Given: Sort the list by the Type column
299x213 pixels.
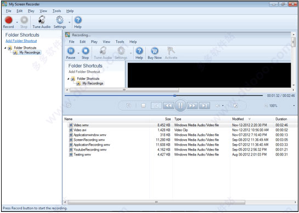Looking at the screenshot, I should pyautogui.click(x=178, y=119).
